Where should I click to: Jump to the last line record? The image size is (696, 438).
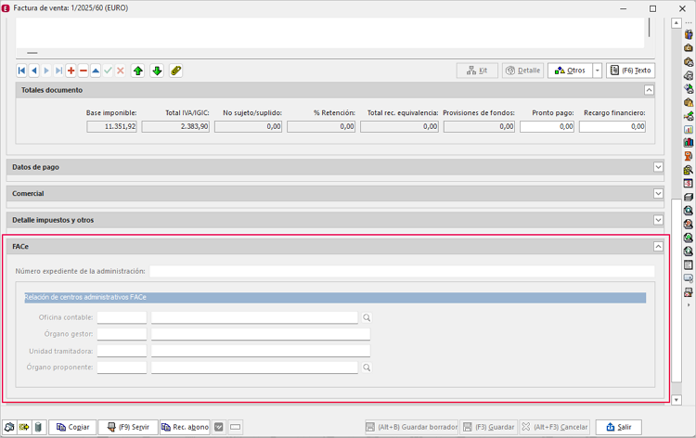coord(58,71)
